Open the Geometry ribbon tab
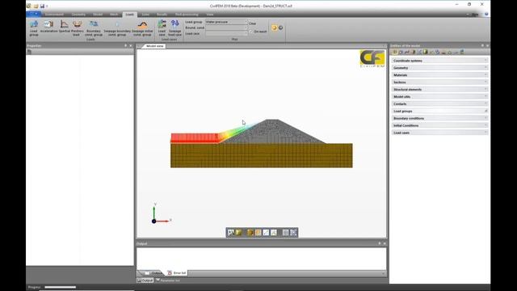Screen dimensions: 517x291 point(78,15)
